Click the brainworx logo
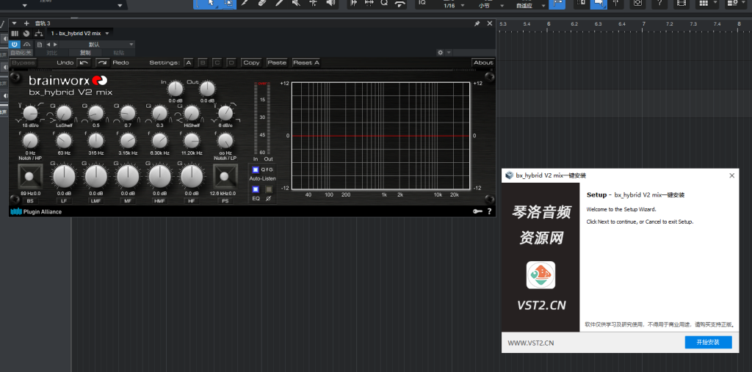The width and height of the screenshot is (752, 372). [68, 80]
